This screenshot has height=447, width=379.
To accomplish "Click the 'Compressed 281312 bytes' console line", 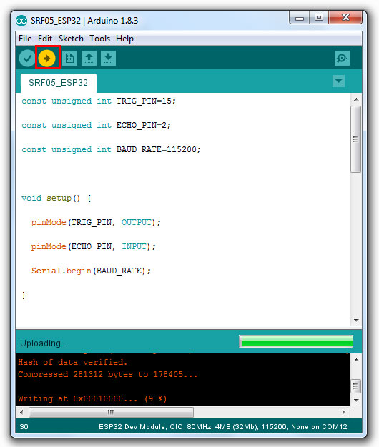I will click(x=107, y=374).
